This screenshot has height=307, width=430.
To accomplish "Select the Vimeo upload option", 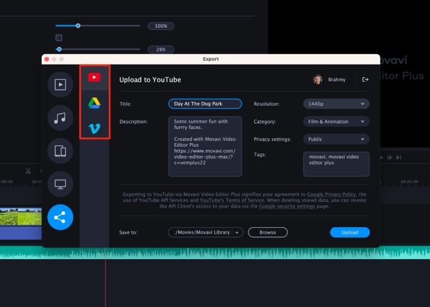I will coord(94,128).
